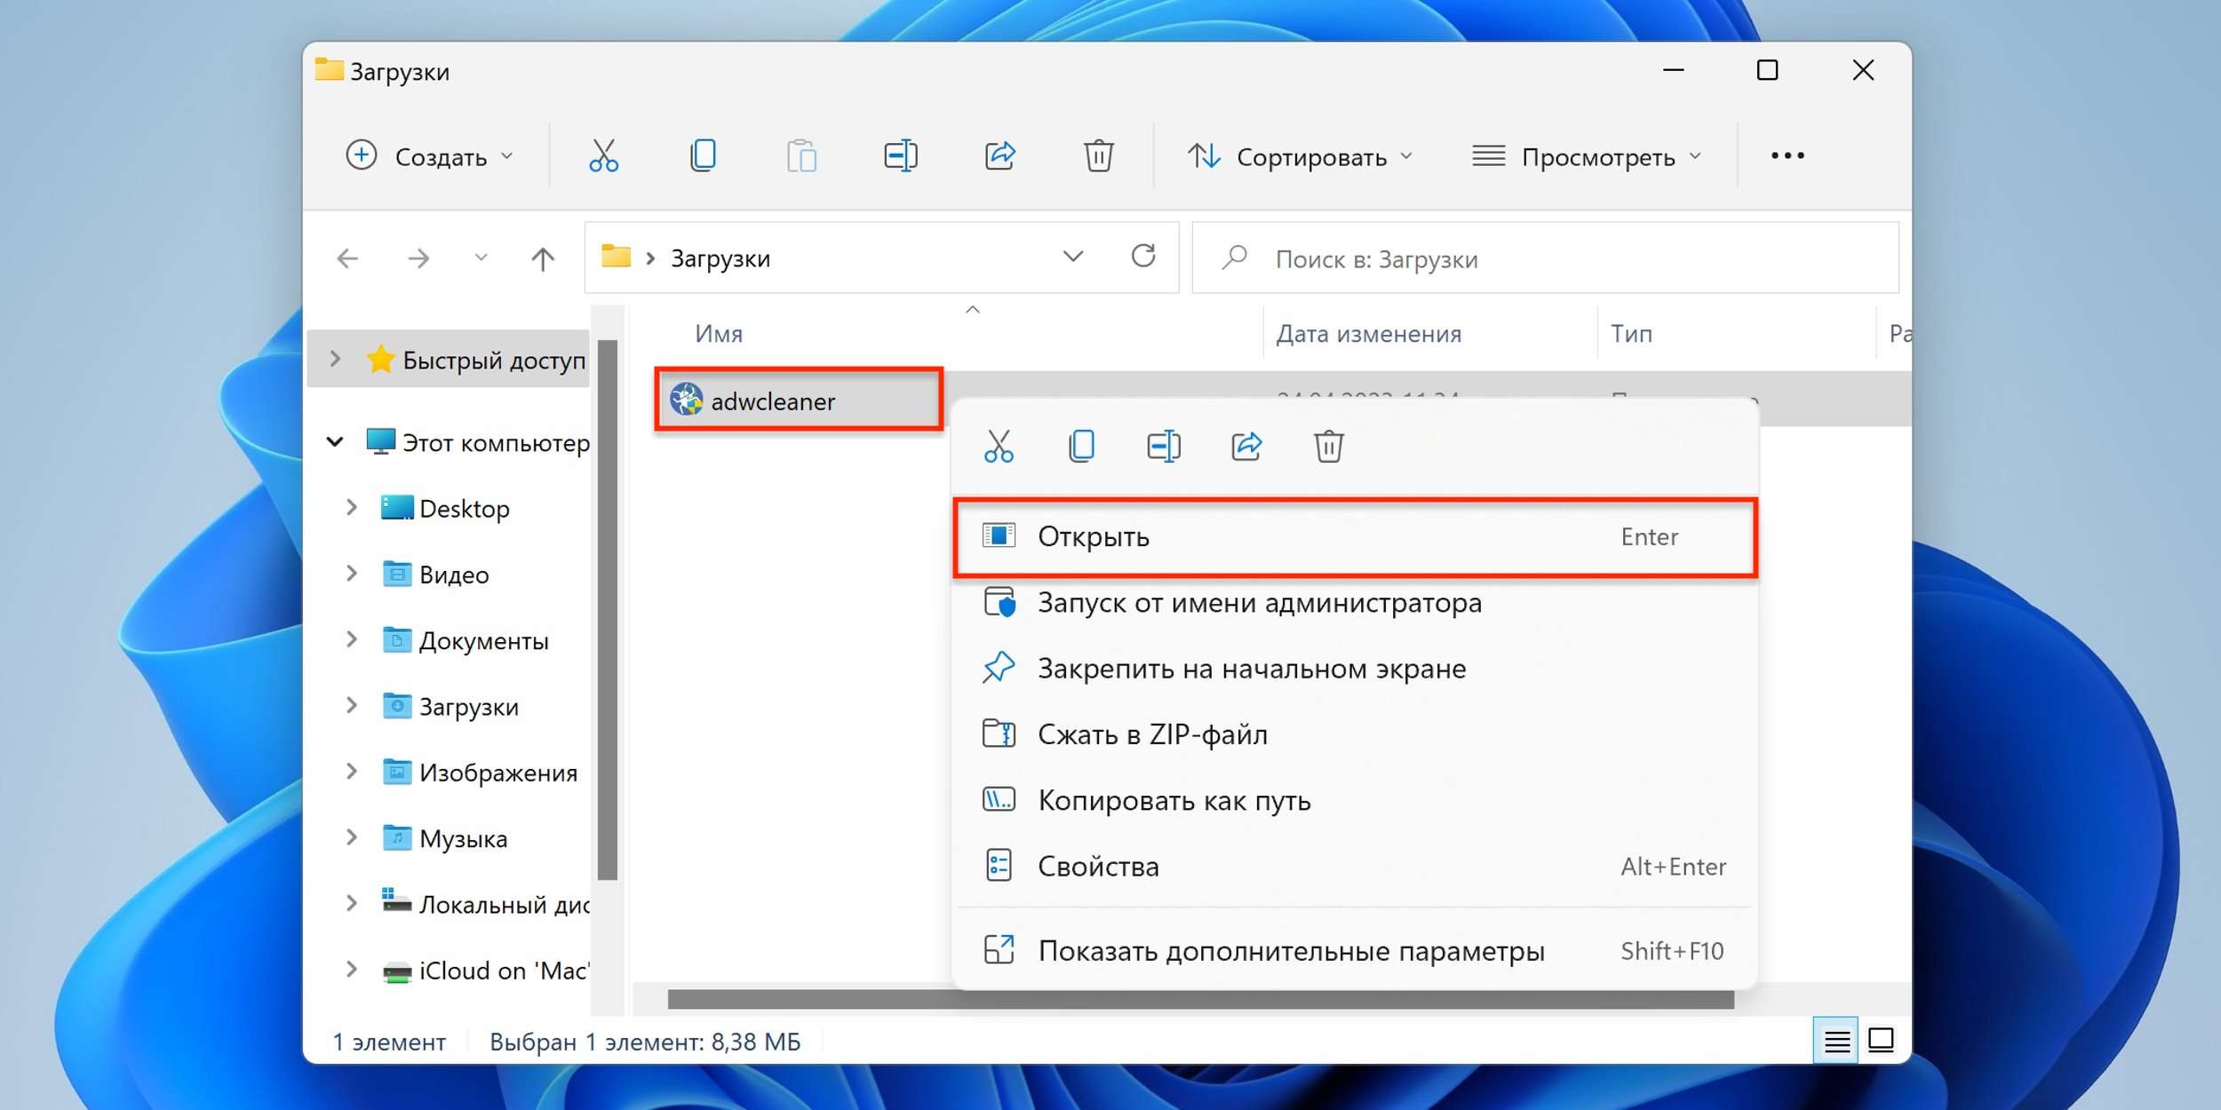Image resolution: width=2221 pixels, height=1110 pixels.
Task: Click the Paste icon in the toolbar
Action: tap(802, 155)
